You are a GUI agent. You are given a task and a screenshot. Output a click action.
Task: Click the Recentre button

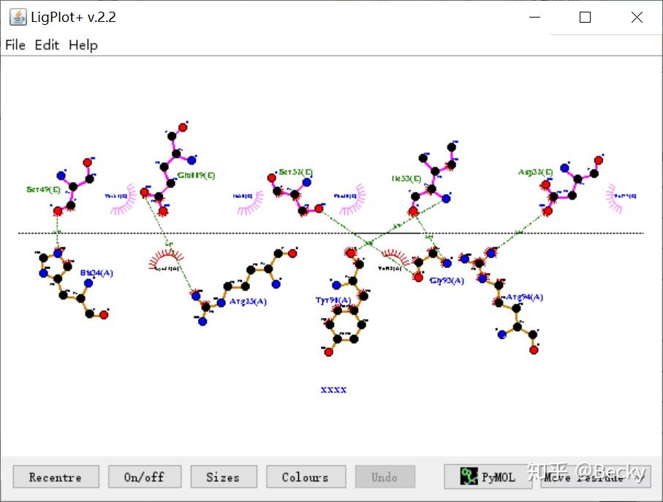[x=56, y=477]
